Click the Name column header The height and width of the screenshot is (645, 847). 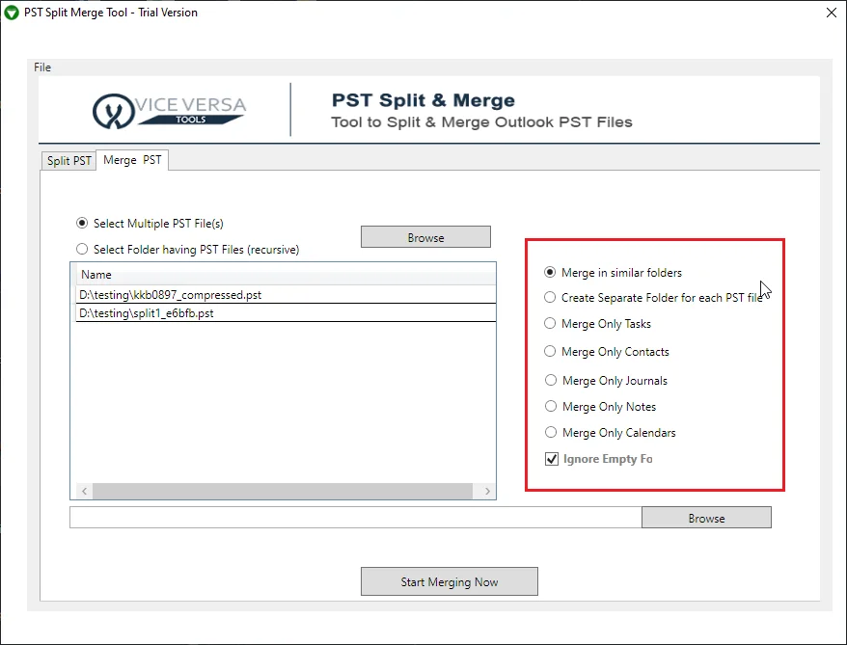click(x=286, y=274)
